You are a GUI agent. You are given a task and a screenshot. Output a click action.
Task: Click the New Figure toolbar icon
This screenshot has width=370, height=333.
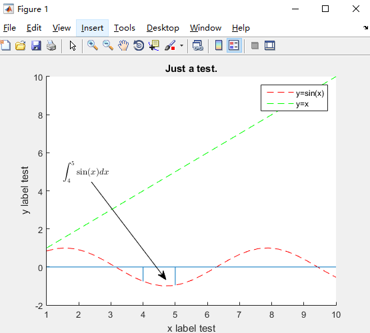[x=5, y=45]
